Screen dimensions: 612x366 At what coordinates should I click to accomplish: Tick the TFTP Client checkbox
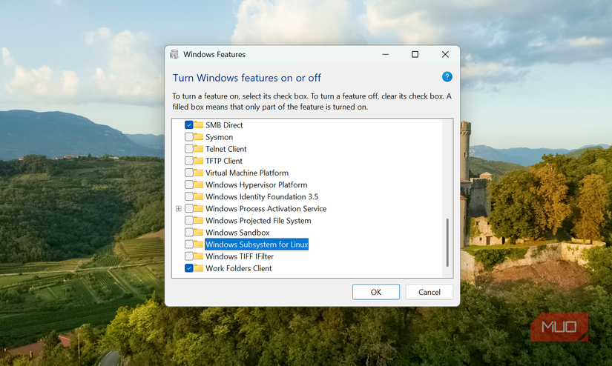(189, 161)
